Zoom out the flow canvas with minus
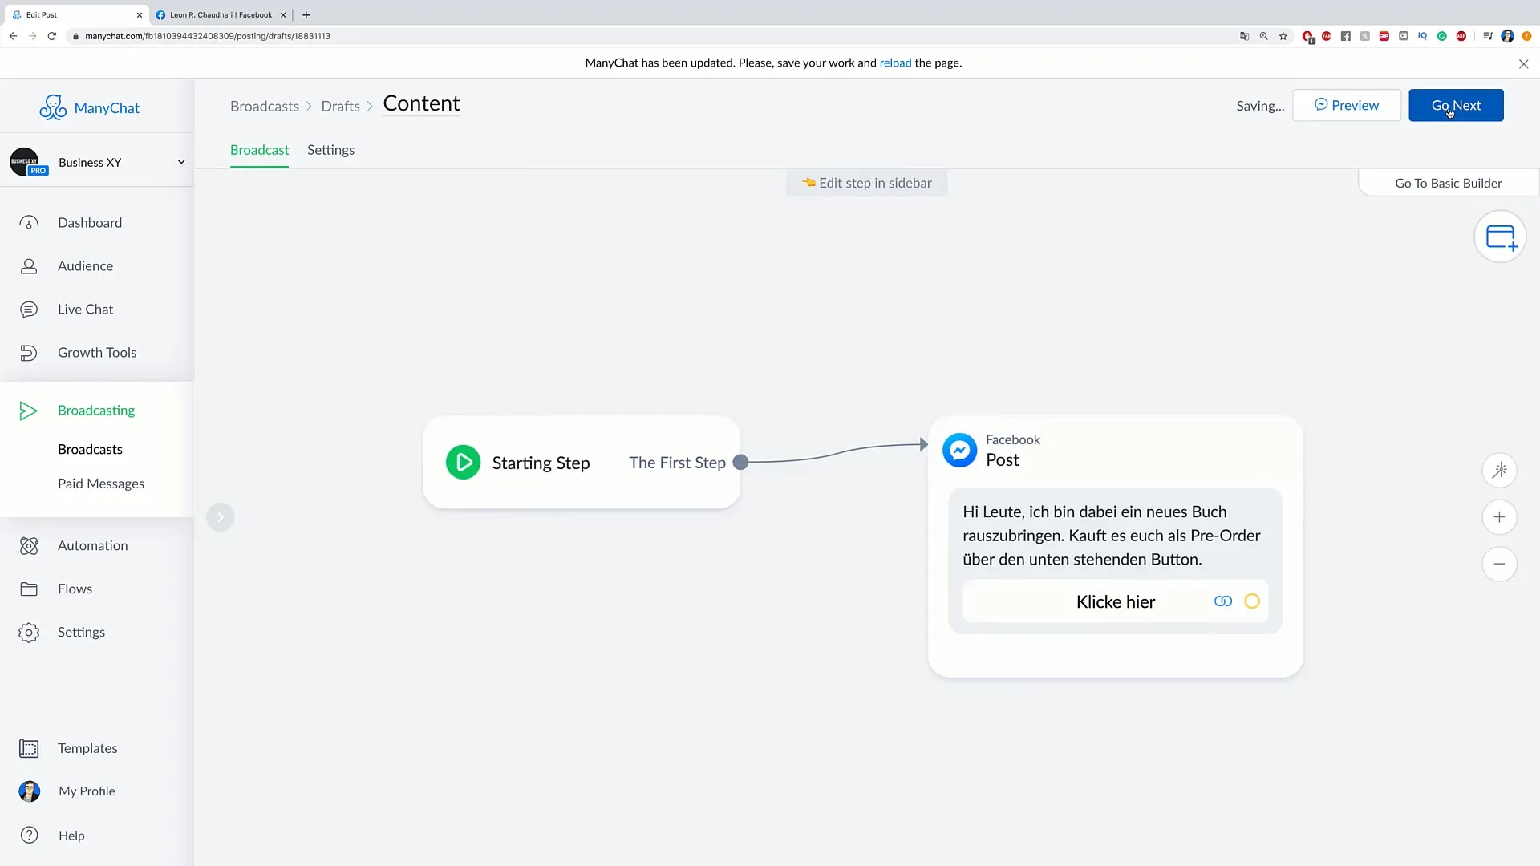Viewport: 1540px width, 866px height. [x=1499, y=564]
